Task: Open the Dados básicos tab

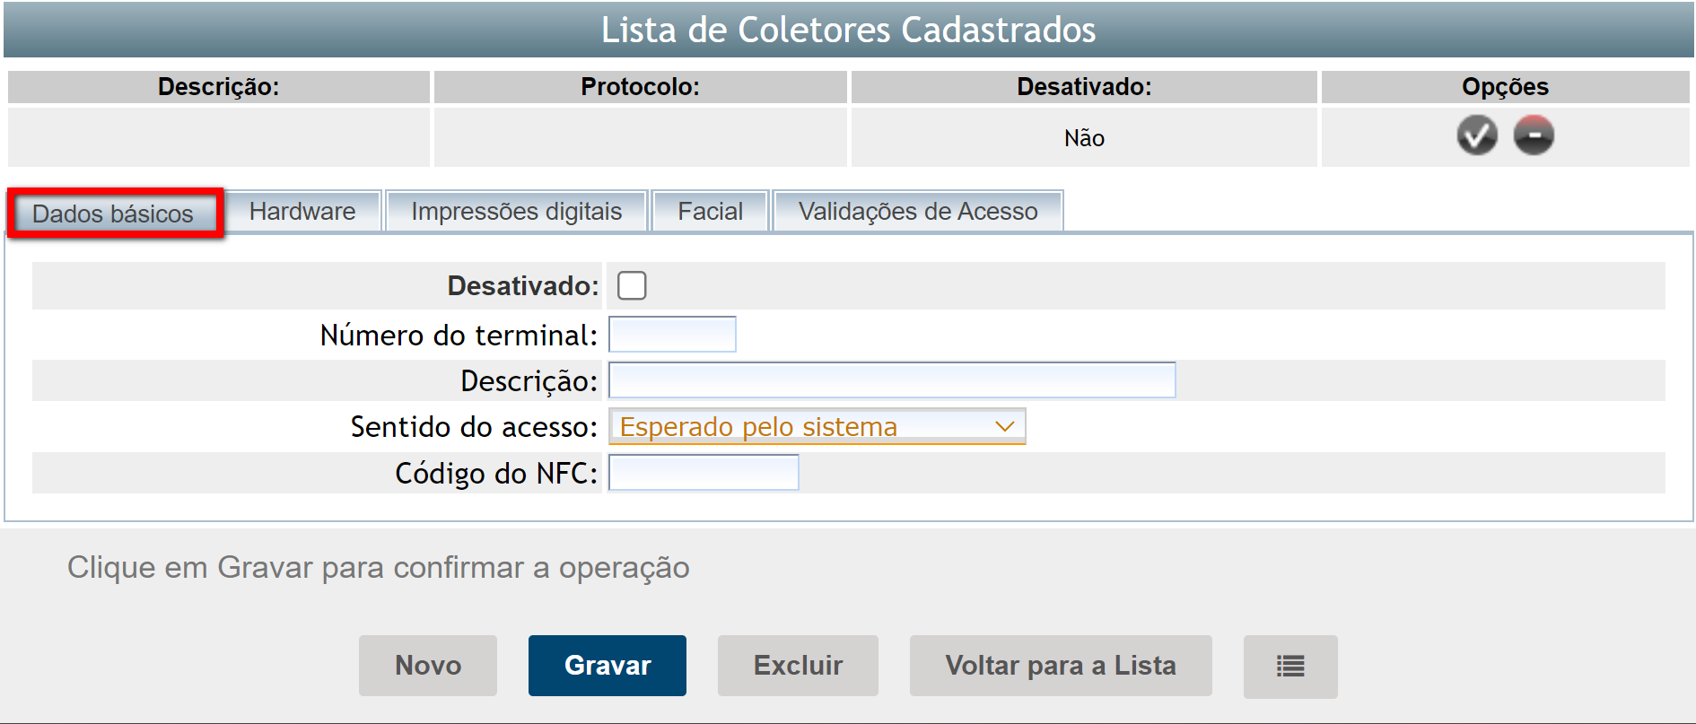Action: [x=113, y=214]
